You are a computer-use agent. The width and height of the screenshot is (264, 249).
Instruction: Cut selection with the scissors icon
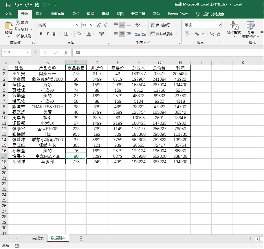21,23
